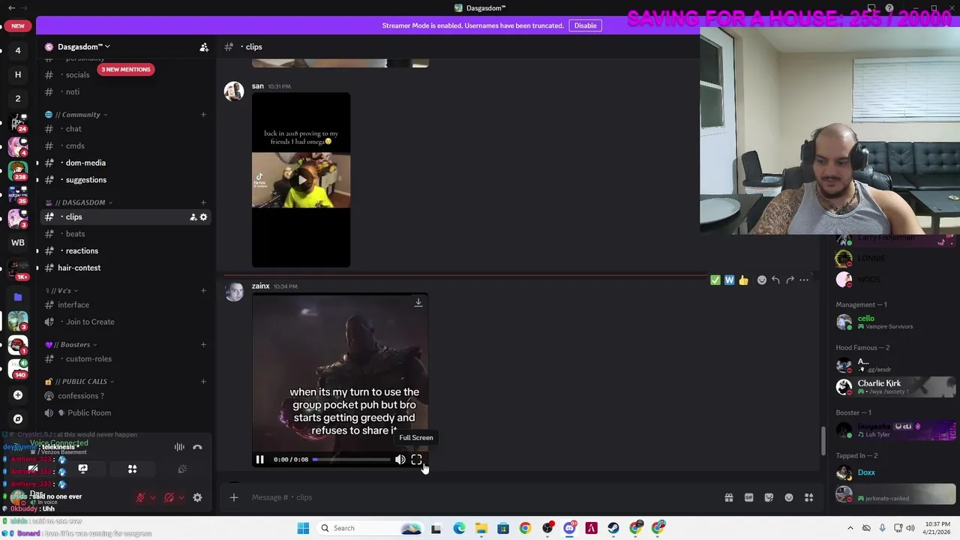This screenshot has width=960, height=540.
Task: Click the Windows taskbar Search box
Action: tap(370, 528)
